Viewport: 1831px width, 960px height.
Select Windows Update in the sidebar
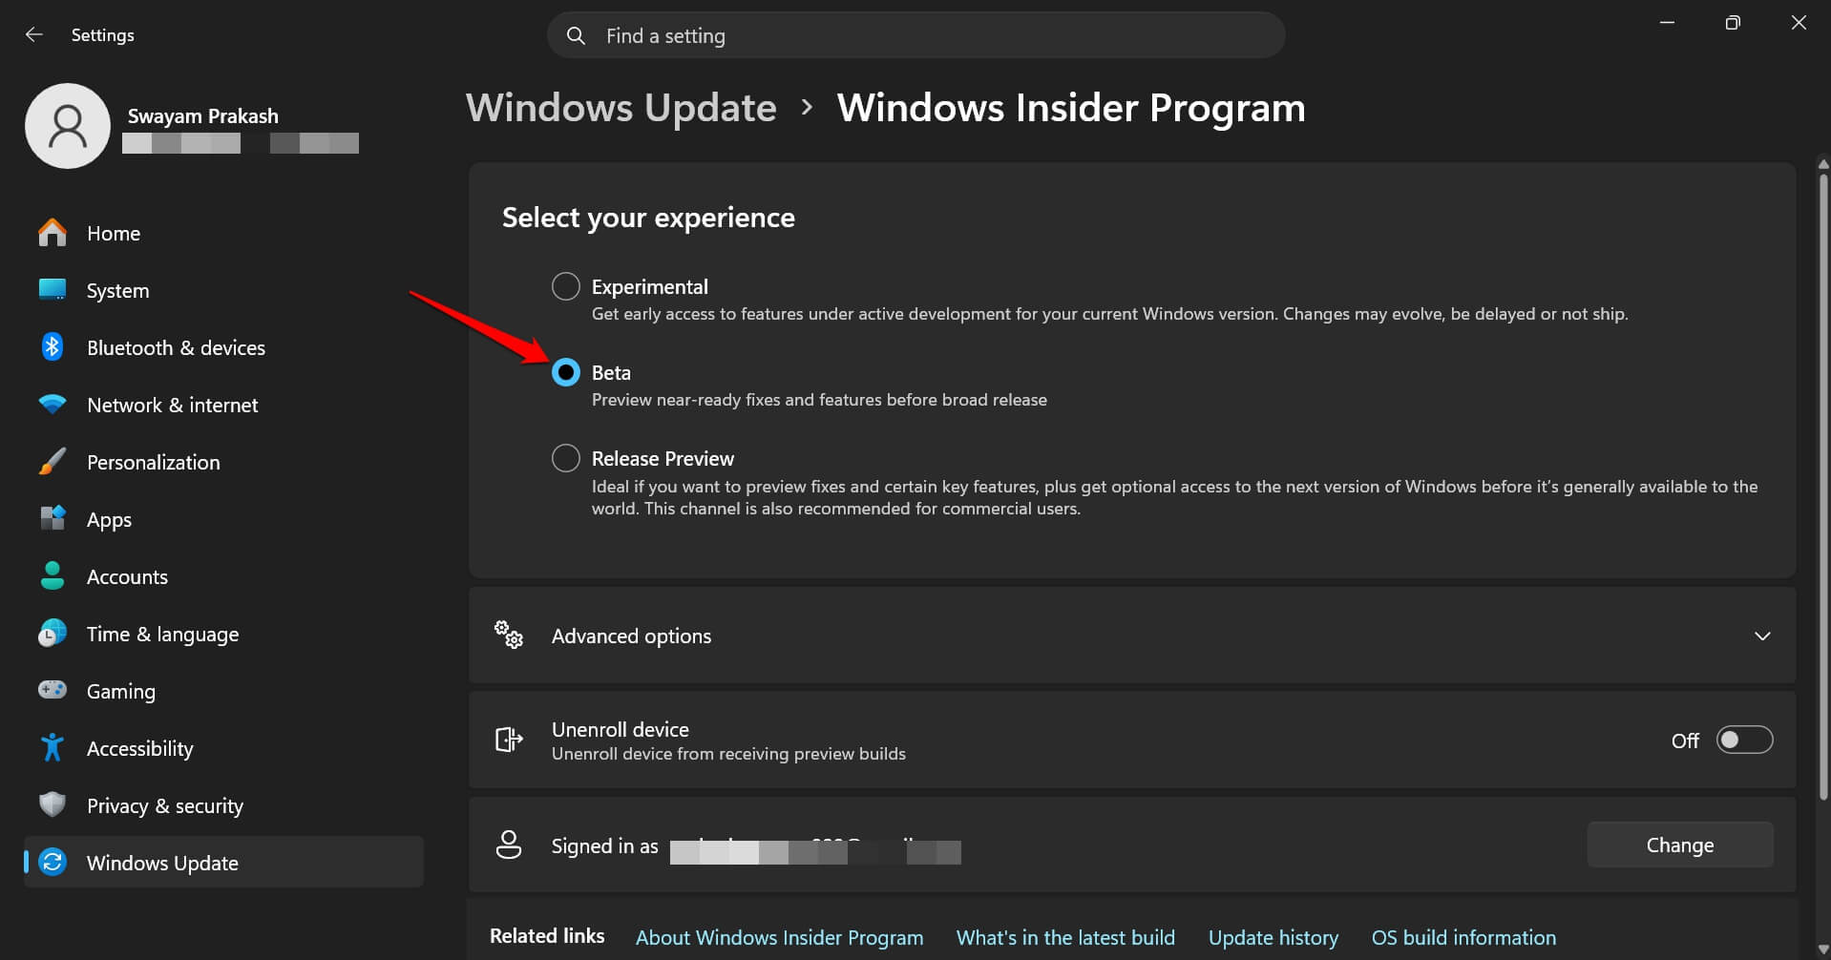point(223,862)
